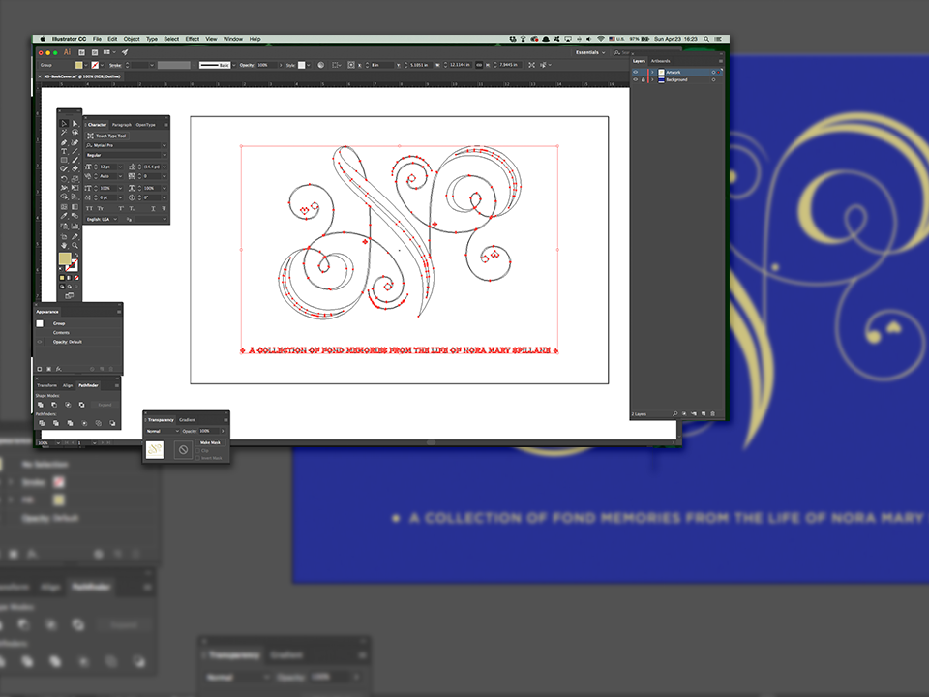Open the Effect menu
Viewport: 929px width, 697px height.
tap(193, 39)
